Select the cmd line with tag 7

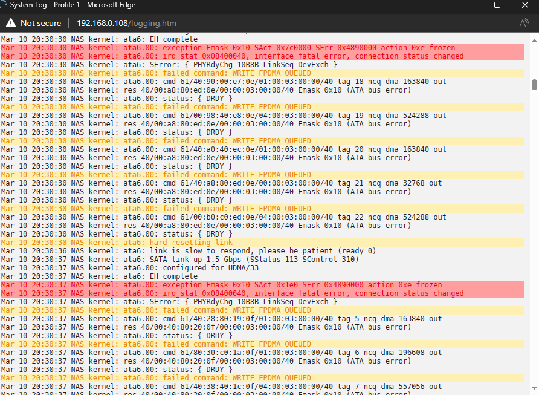click(x=221, y=387)
